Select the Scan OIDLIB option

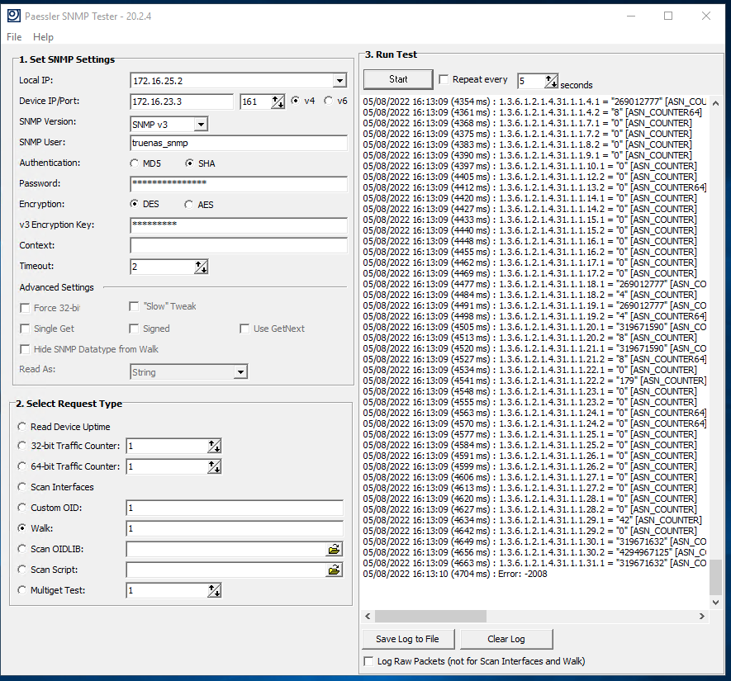pyautogui.click(x=22, y=549)
